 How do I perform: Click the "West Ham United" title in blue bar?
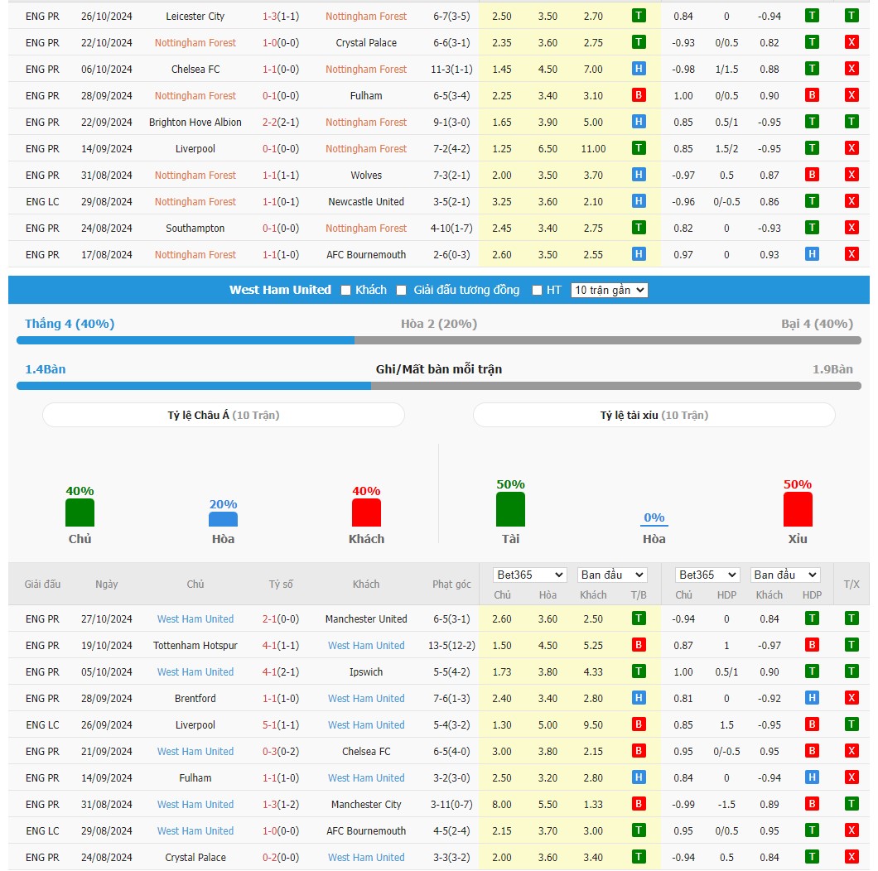pos(280,290)
